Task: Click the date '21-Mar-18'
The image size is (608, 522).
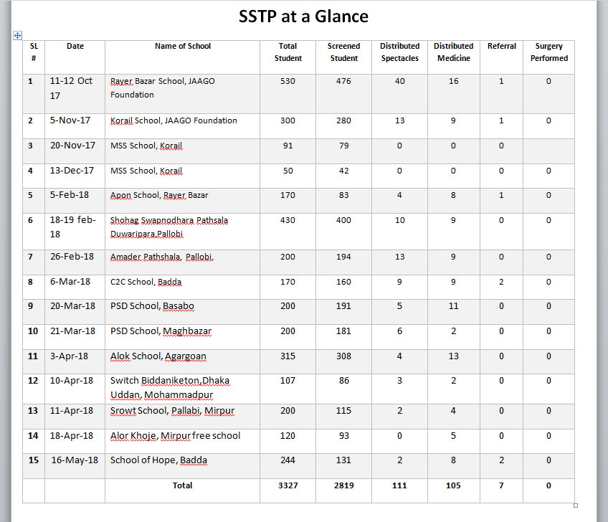Action: [72, 331]
